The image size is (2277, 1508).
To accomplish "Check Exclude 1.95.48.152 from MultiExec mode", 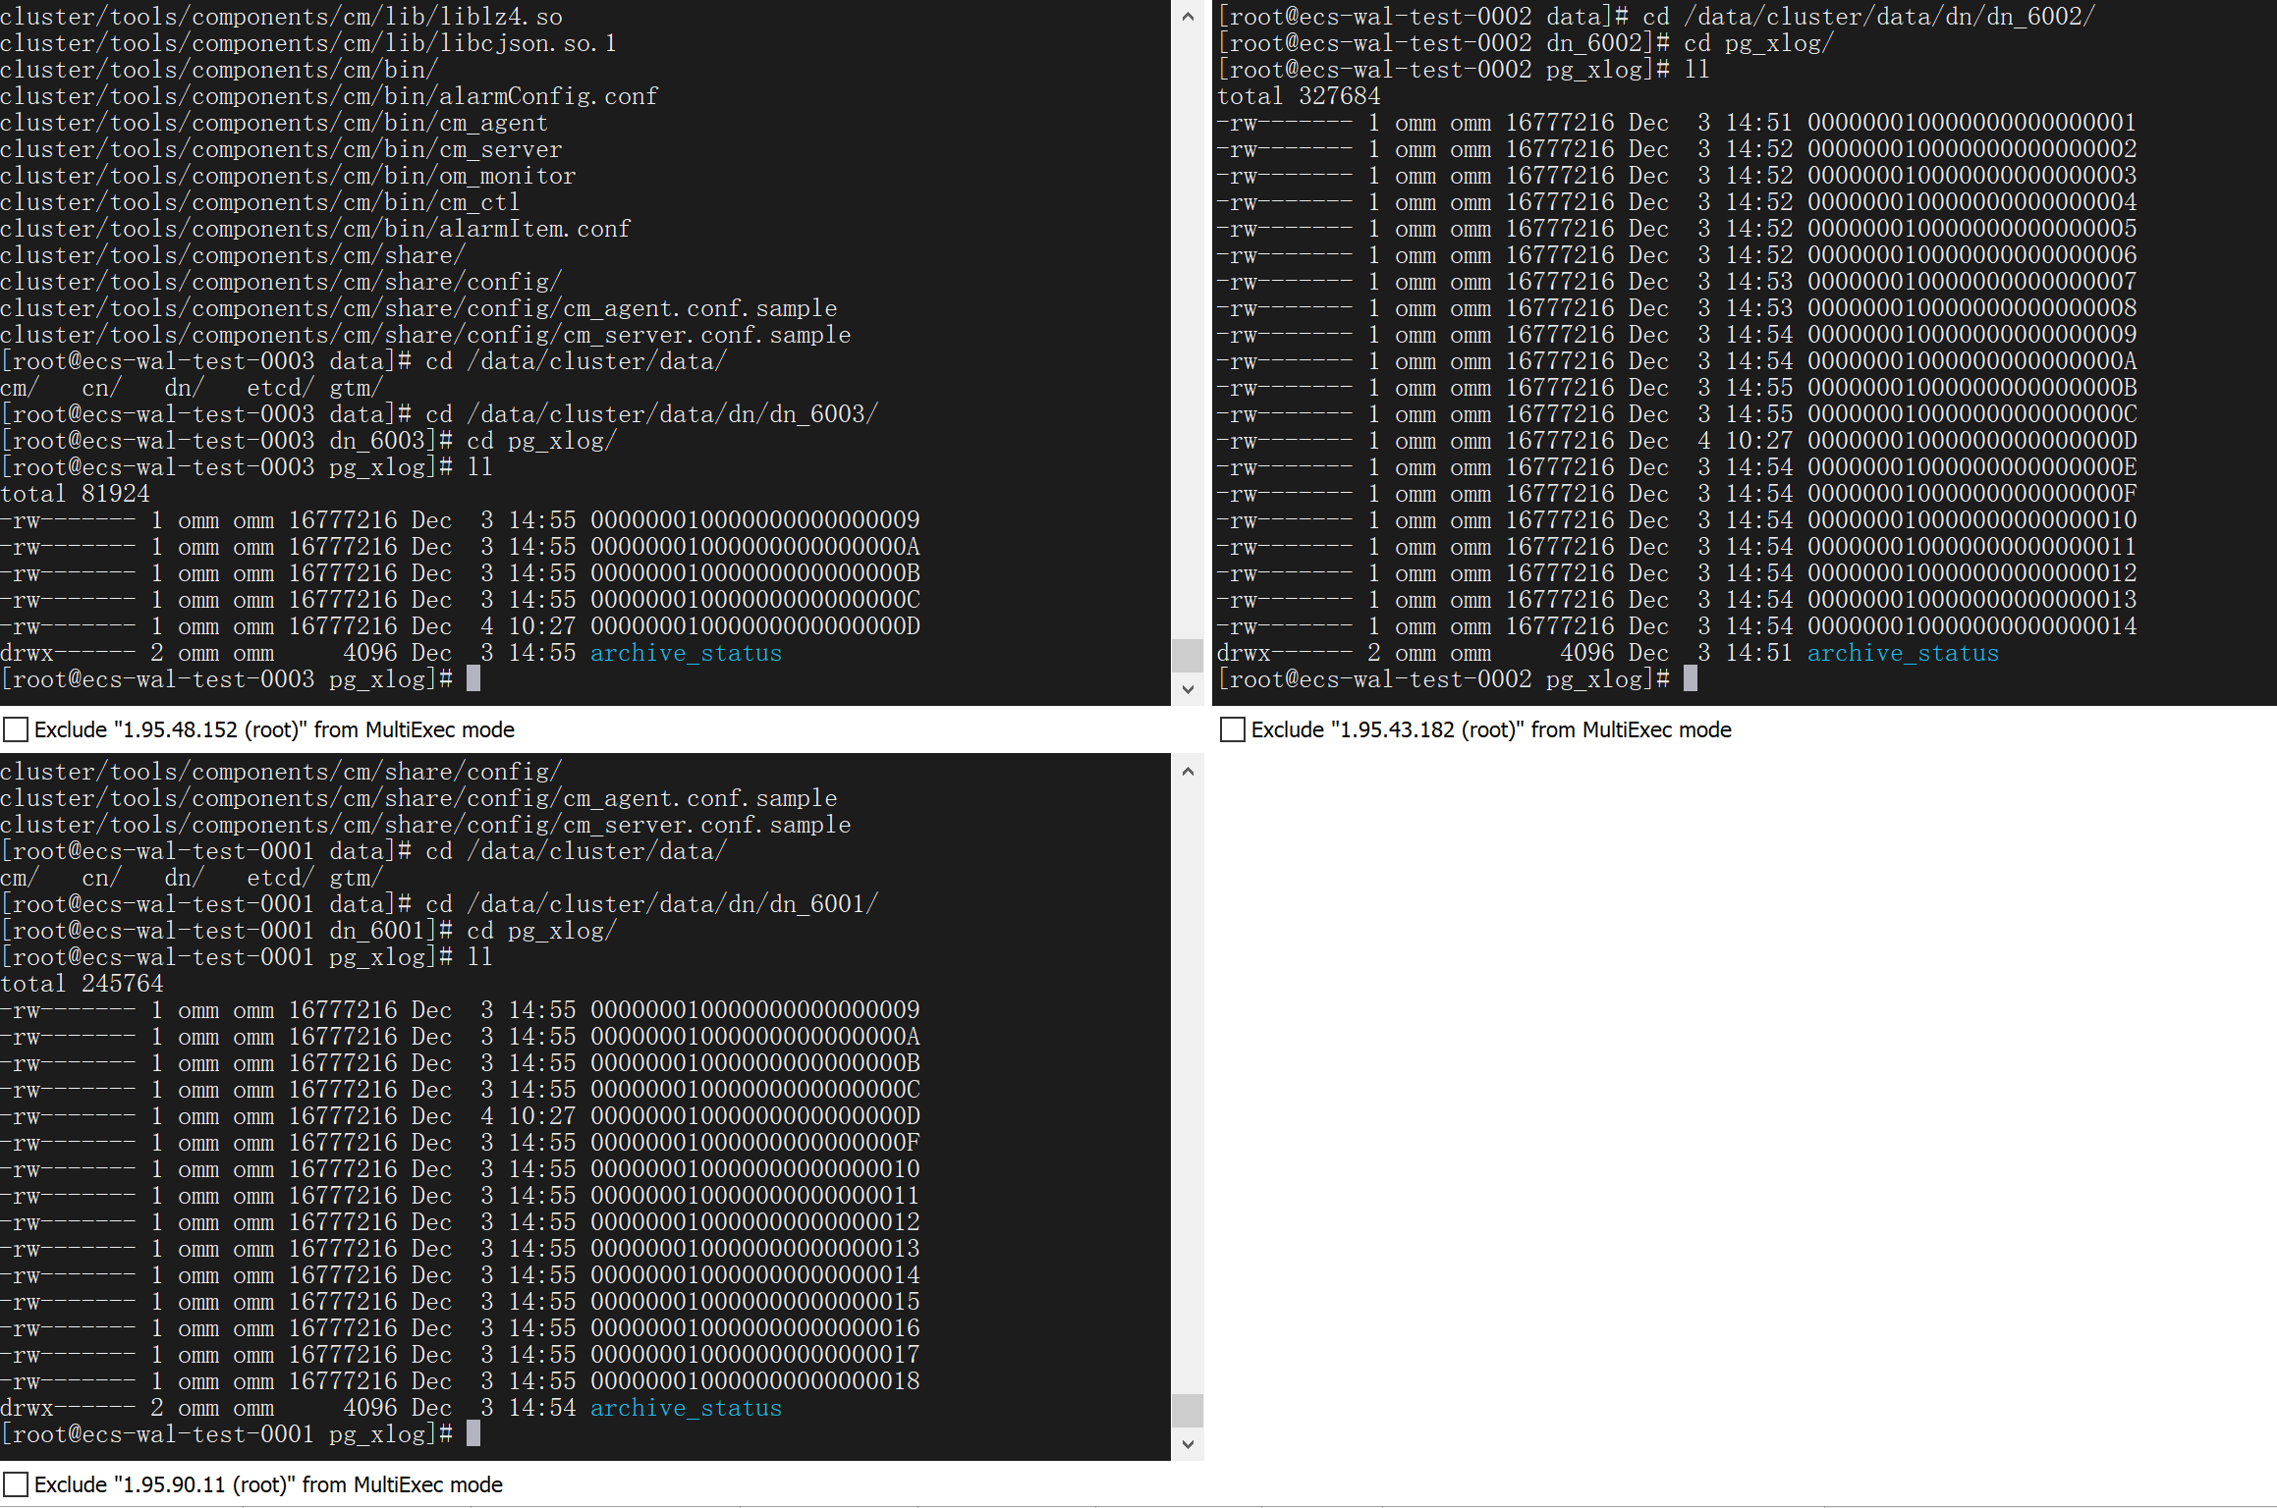I will click(x=16, y=729).
